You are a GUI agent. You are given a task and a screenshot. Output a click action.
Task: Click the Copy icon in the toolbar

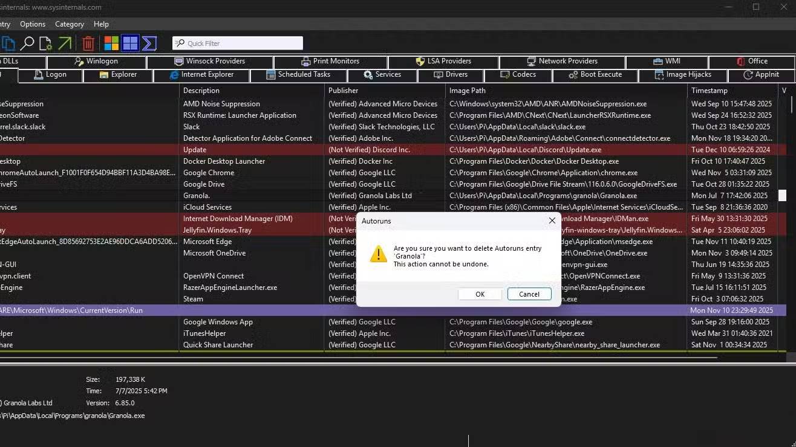click(8, 43)
